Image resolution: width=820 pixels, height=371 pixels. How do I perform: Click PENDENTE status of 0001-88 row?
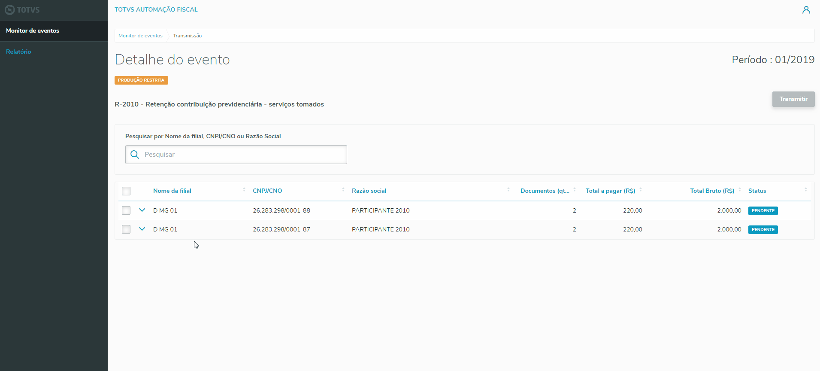[x=763, y=211]
